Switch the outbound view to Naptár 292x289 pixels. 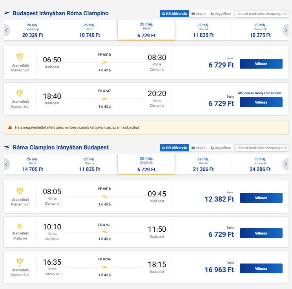(199, 14)
